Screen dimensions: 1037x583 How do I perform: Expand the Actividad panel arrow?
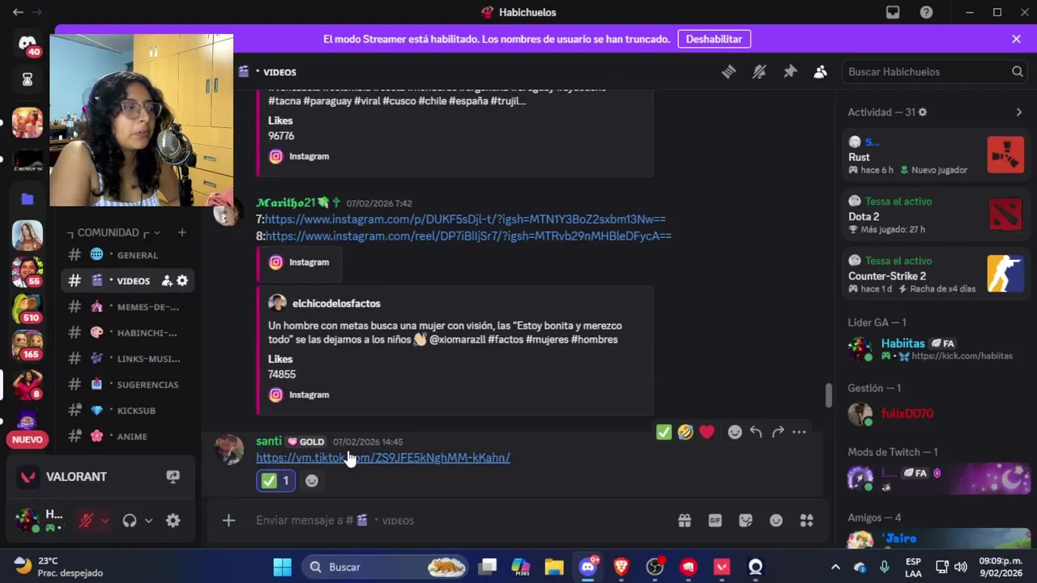1018,113
